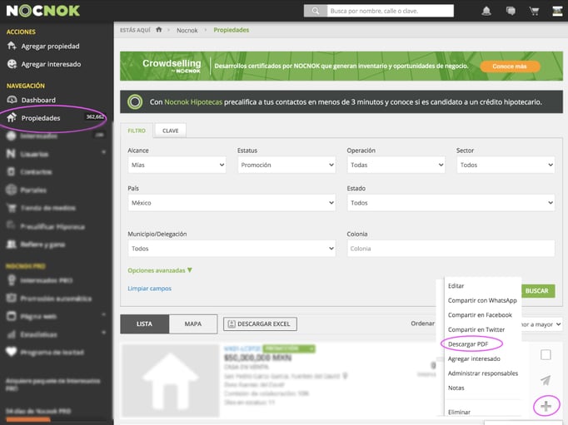Click the Dashboard gauge icon
The height and width of the screenshot is (425, 568).
point(12,100)
